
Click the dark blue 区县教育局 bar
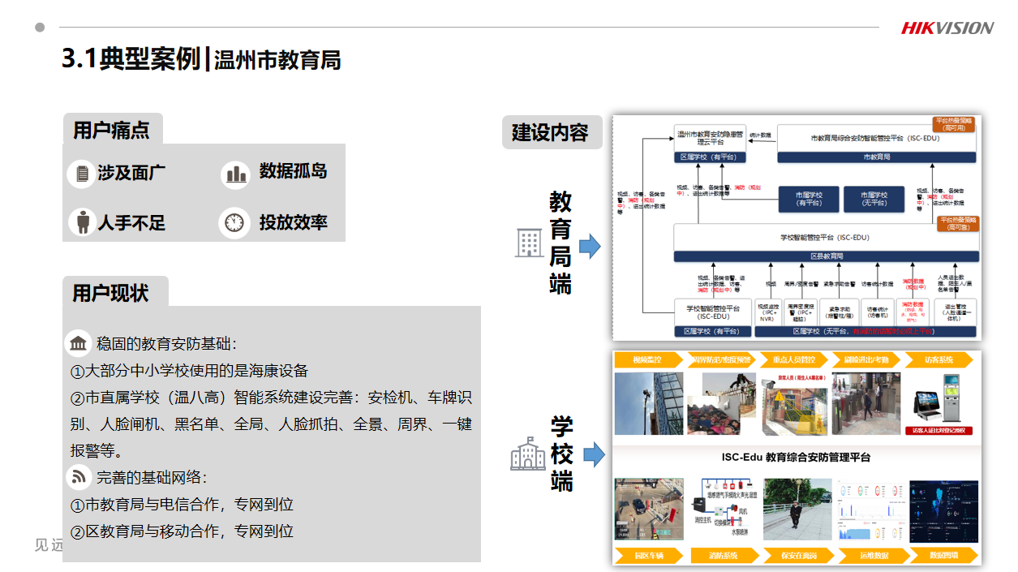826,256
